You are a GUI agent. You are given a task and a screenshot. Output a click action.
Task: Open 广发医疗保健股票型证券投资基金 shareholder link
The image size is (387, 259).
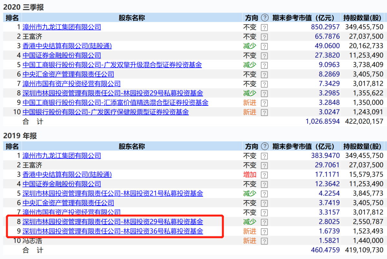tap(106, 112)
